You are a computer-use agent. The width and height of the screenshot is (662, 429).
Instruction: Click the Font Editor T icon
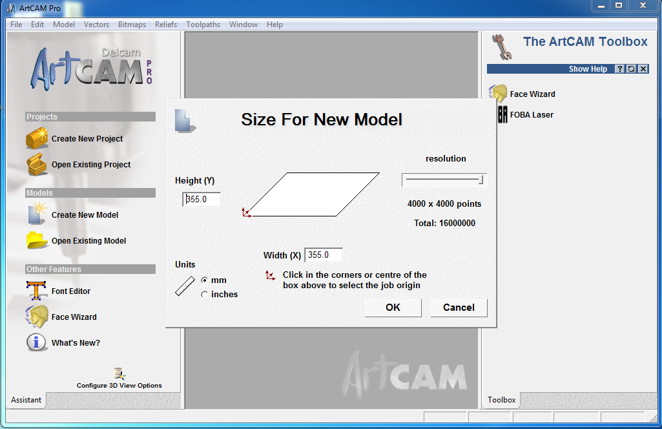pos(36,291)
